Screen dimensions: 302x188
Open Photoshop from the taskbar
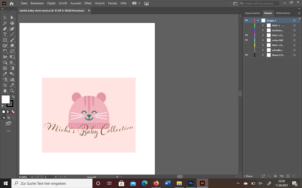[x=191, y=183]
